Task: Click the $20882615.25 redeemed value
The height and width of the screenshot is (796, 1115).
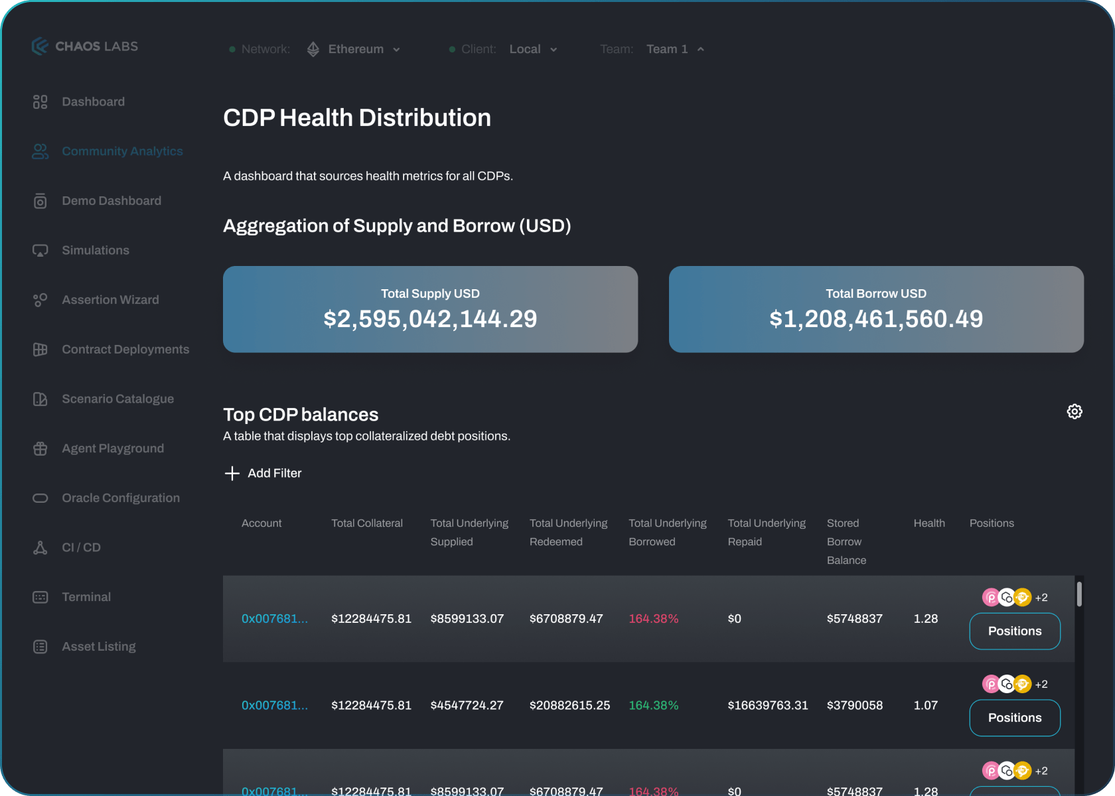Action: [x=569, y=705]
